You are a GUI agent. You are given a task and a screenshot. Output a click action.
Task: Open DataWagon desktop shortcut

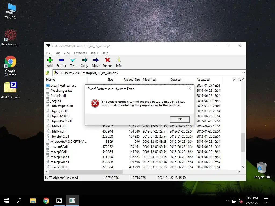coord(10,38)
